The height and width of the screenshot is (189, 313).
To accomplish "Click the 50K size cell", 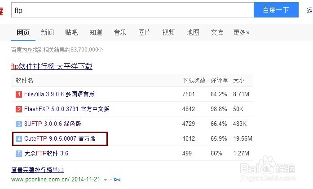I will pyautogui.click(x=238, y=109).
